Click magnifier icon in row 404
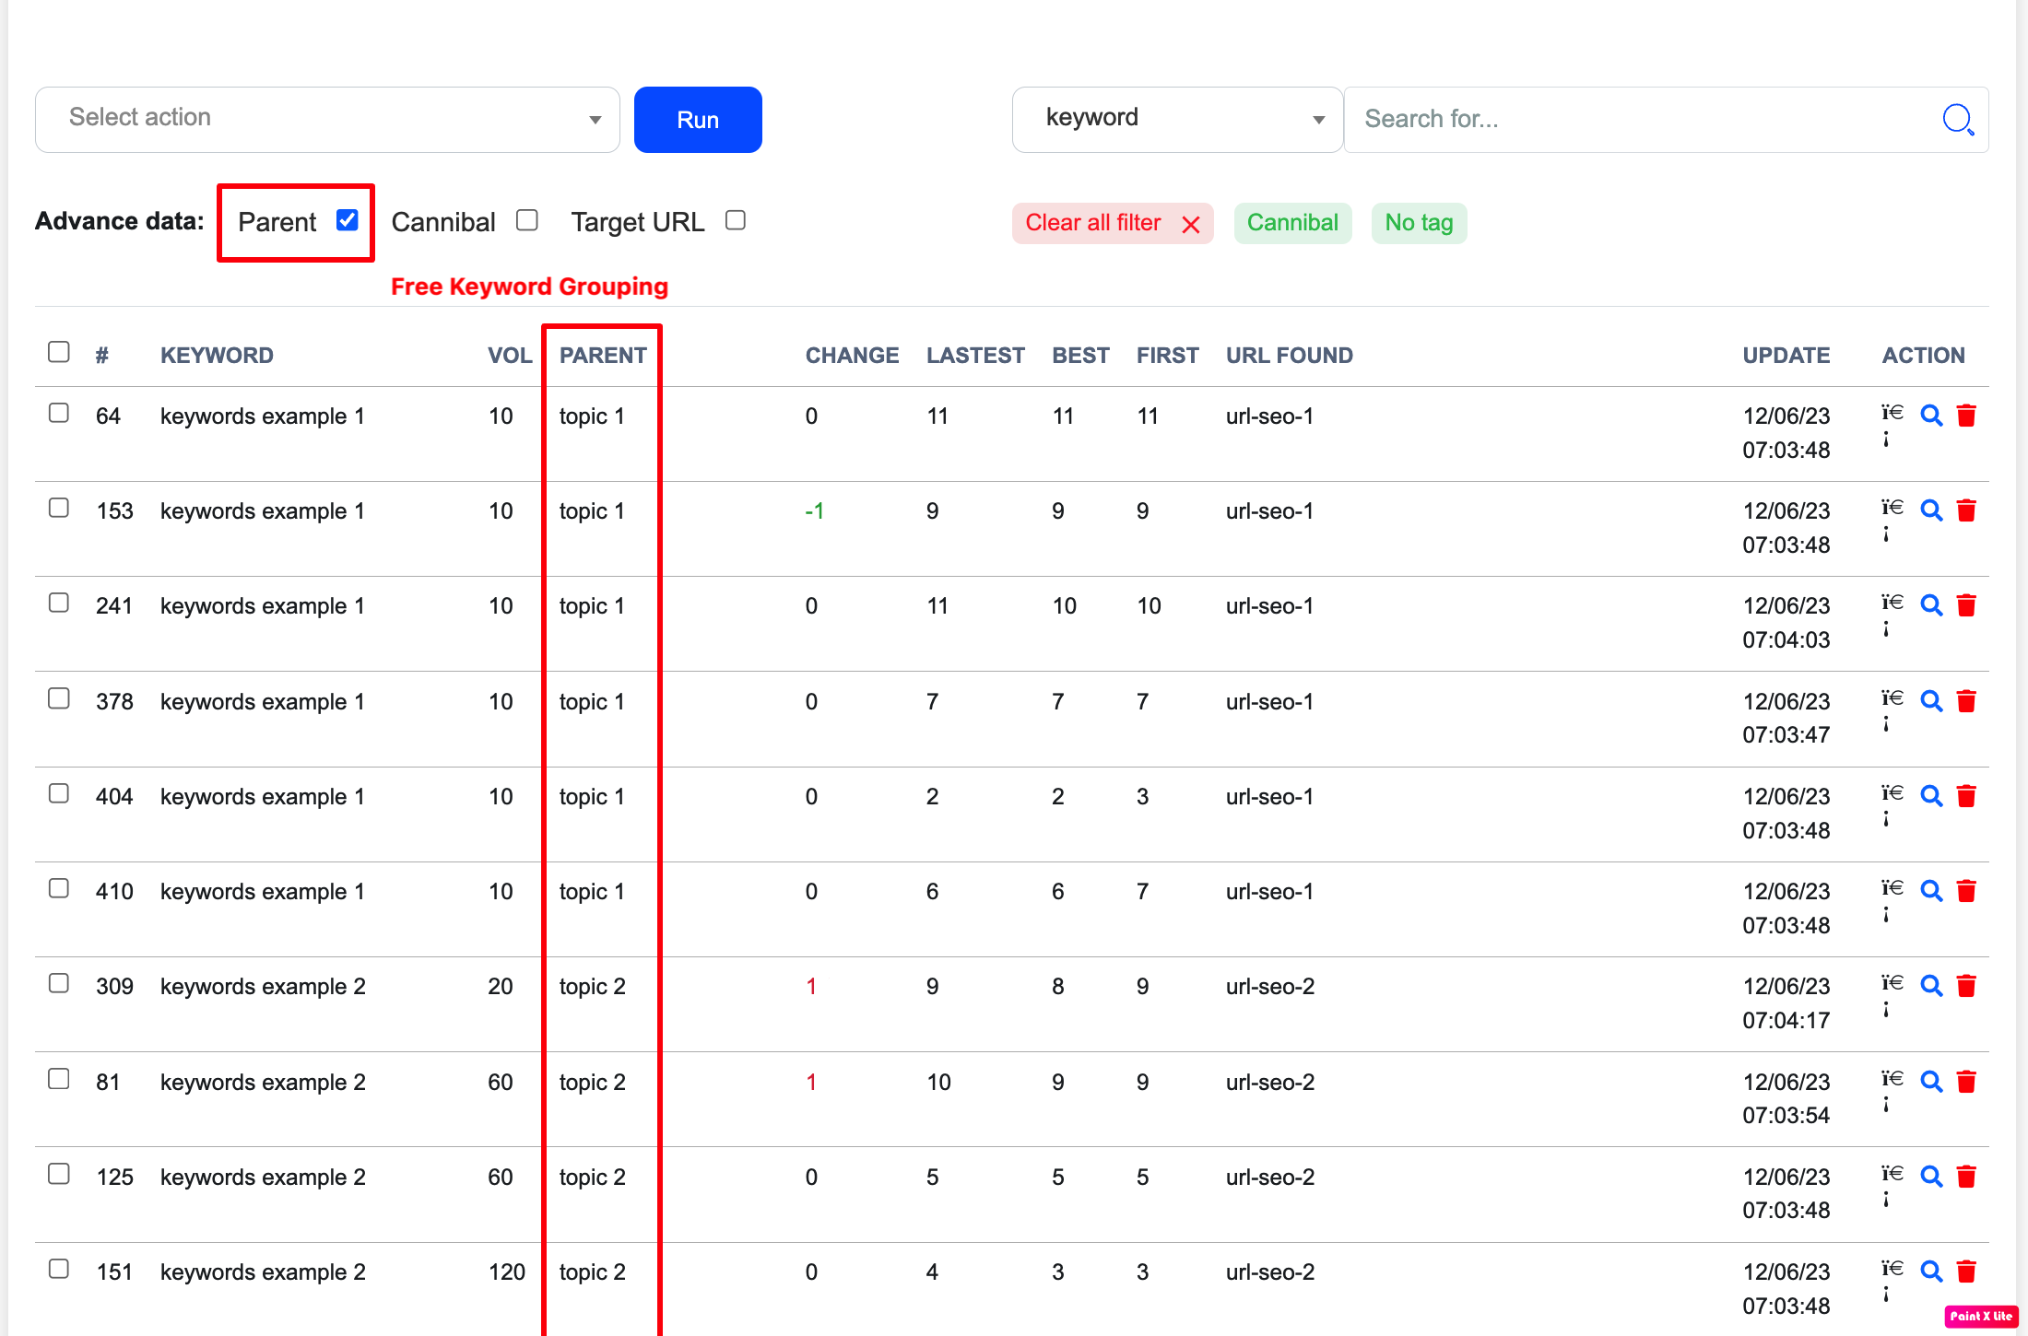 1931,796
